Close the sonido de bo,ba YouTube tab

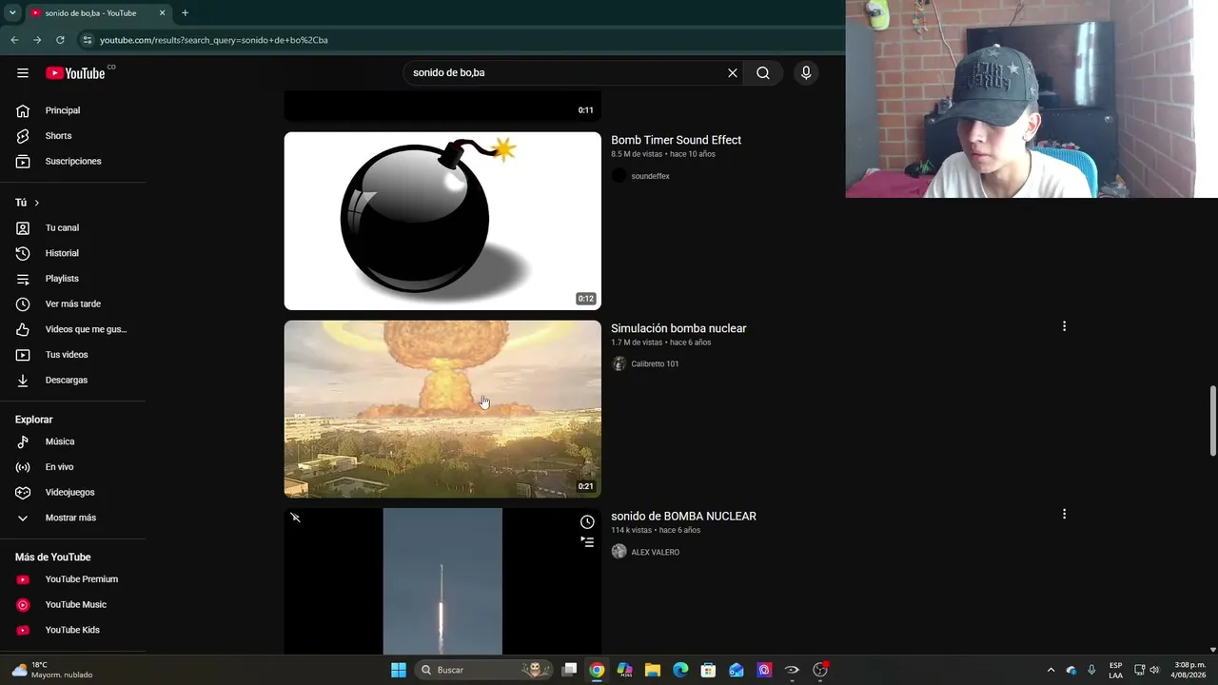162,13
